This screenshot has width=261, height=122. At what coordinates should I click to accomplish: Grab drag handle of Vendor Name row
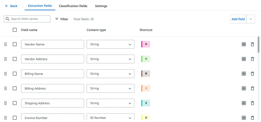tap(6, 44)
